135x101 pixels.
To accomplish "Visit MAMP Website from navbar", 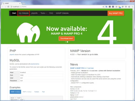I will pos(62,13).
